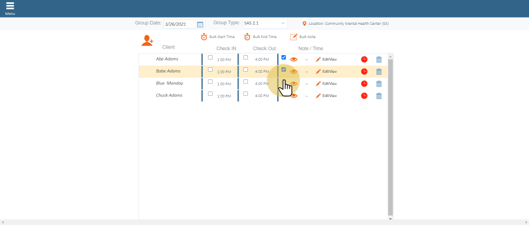Click scrollbar down arrow in client list
The image size is (529, 226).
[391, 218]
